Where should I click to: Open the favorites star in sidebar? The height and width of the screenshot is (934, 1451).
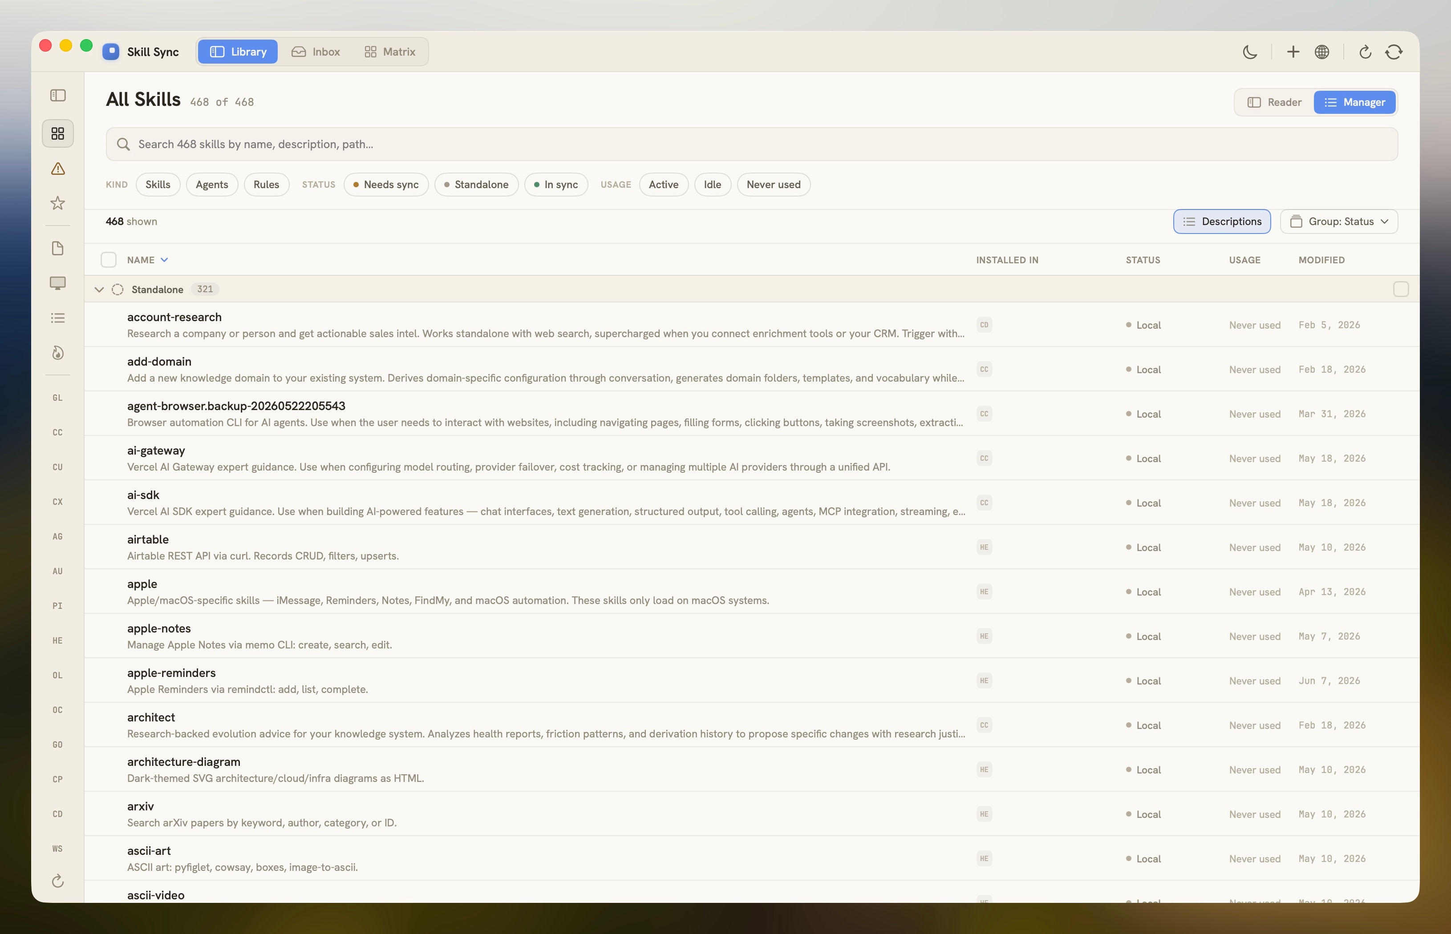point(58,203)
